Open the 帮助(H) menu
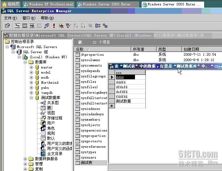The height and width of the screenshot is (171, 222). click(x=47, y=18)
